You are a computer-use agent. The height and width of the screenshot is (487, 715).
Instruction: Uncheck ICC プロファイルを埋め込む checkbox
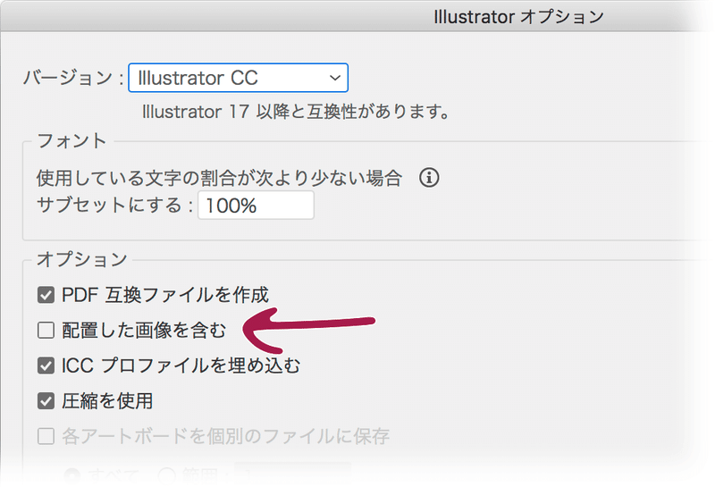click(x=46, y=365)
